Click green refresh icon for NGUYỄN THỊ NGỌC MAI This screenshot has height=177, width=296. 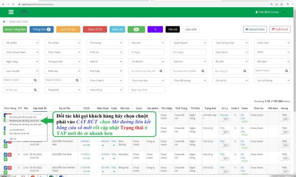[5, 146]
